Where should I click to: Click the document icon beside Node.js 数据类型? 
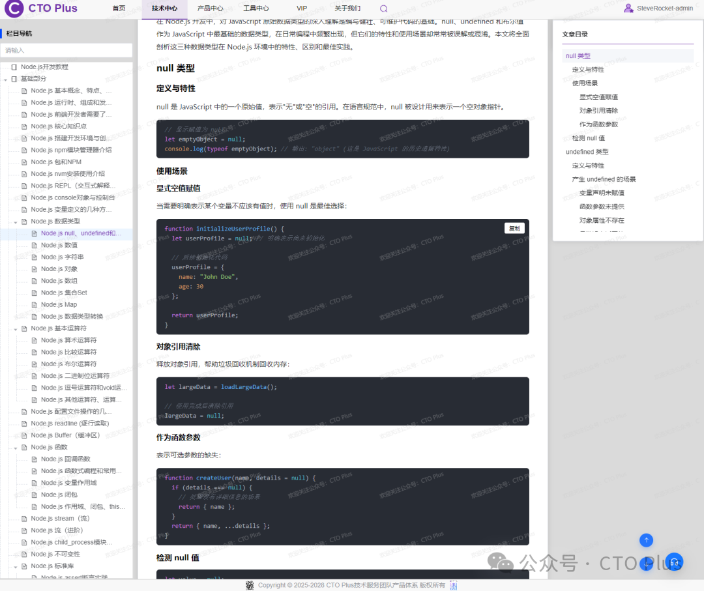tap(24, 221)
